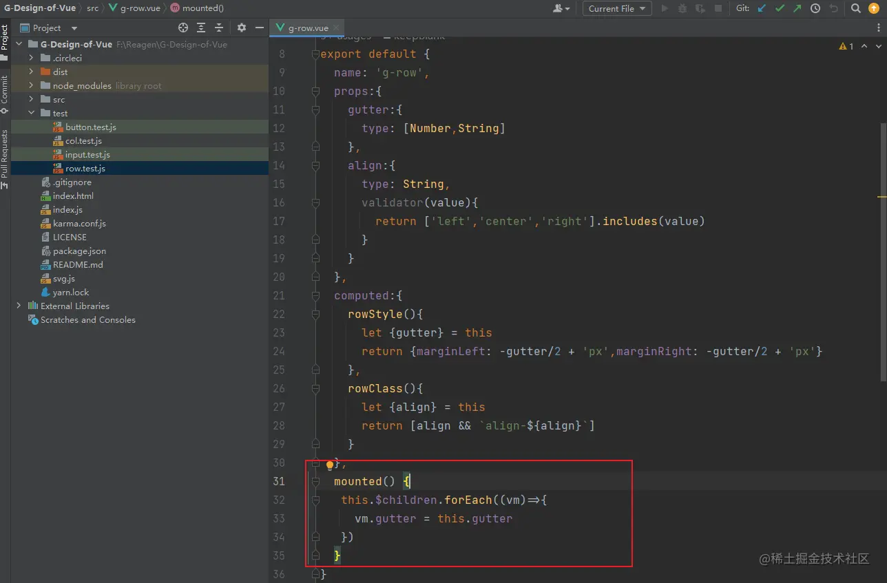Open the Code With Me user menu
Viewport: 887px width, 583px height.
[x=561, y=8]
